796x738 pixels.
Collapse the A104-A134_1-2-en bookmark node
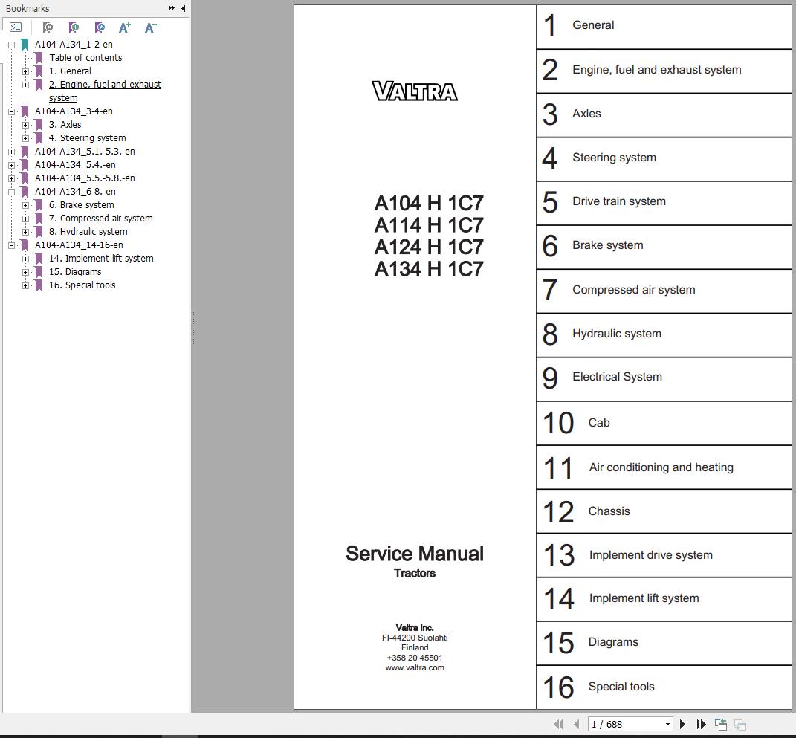point(11,45)
